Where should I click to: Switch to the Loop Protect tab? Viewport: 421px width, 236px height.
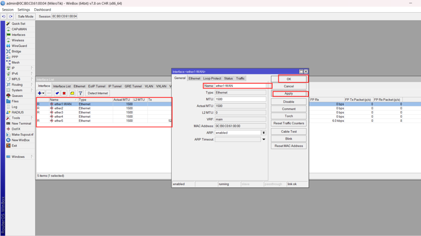tap(212, 78)
